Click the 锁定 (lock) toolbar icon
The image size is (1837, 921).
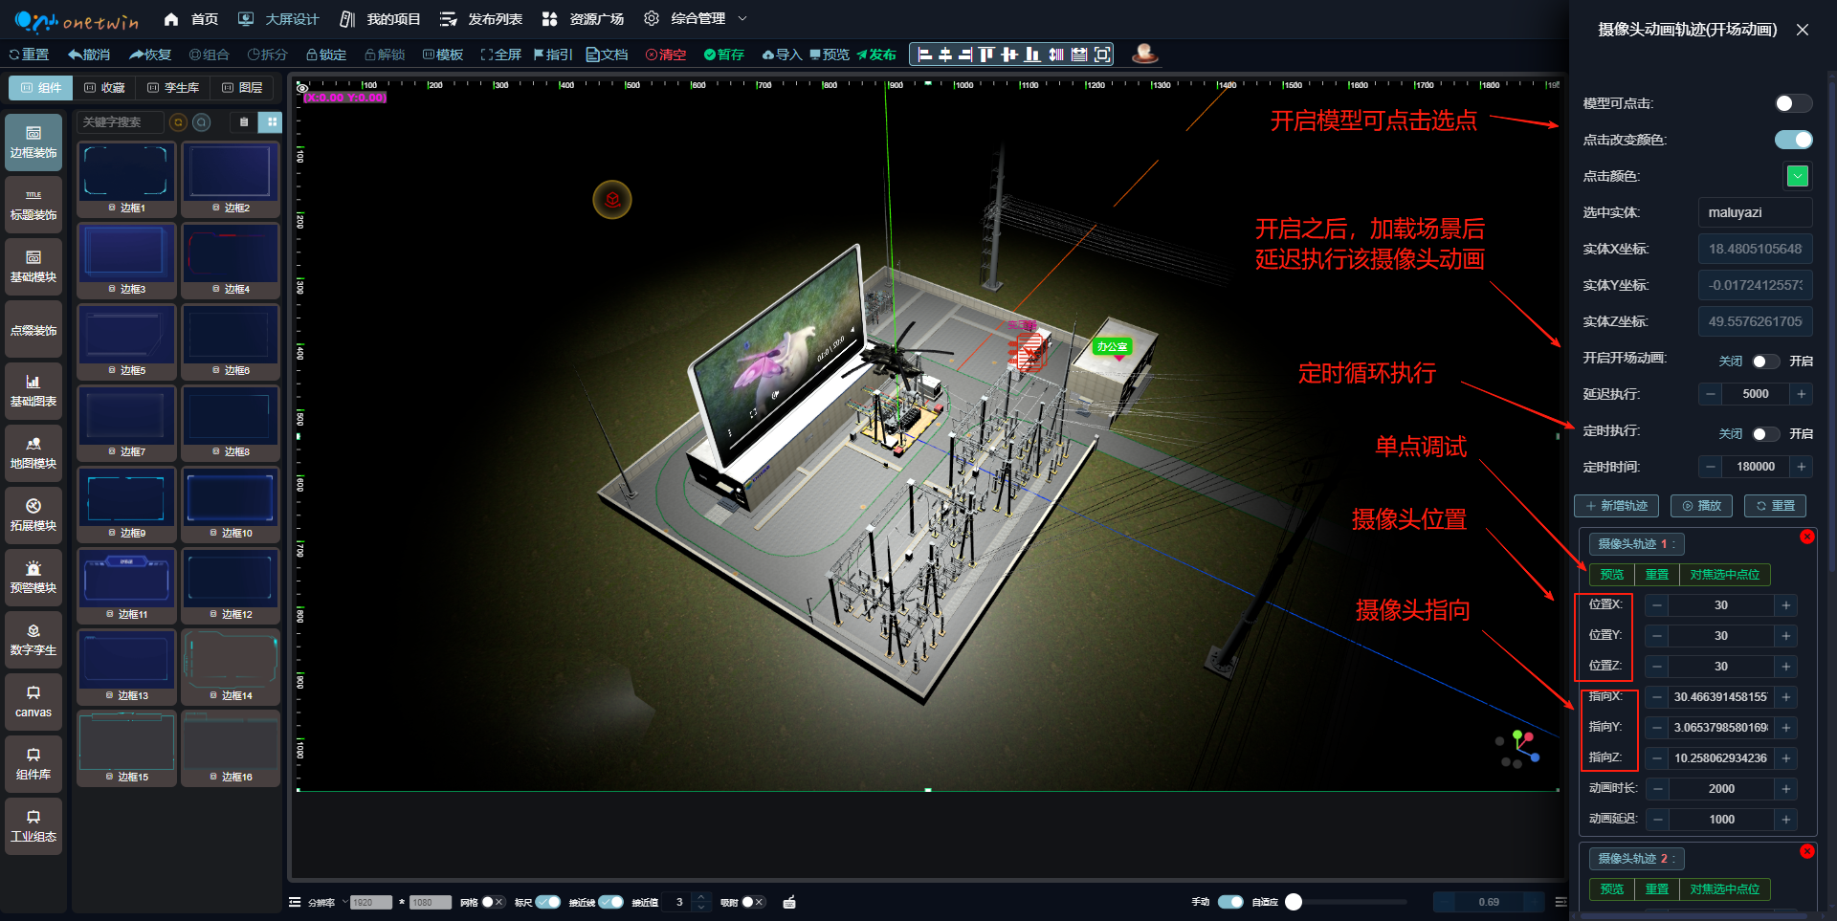[x=325, y=55]
